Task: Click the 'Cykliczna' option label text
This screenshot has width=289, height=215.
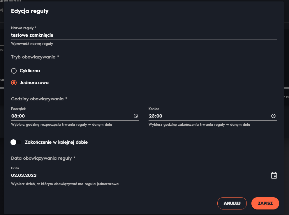Action: [30, 71]
